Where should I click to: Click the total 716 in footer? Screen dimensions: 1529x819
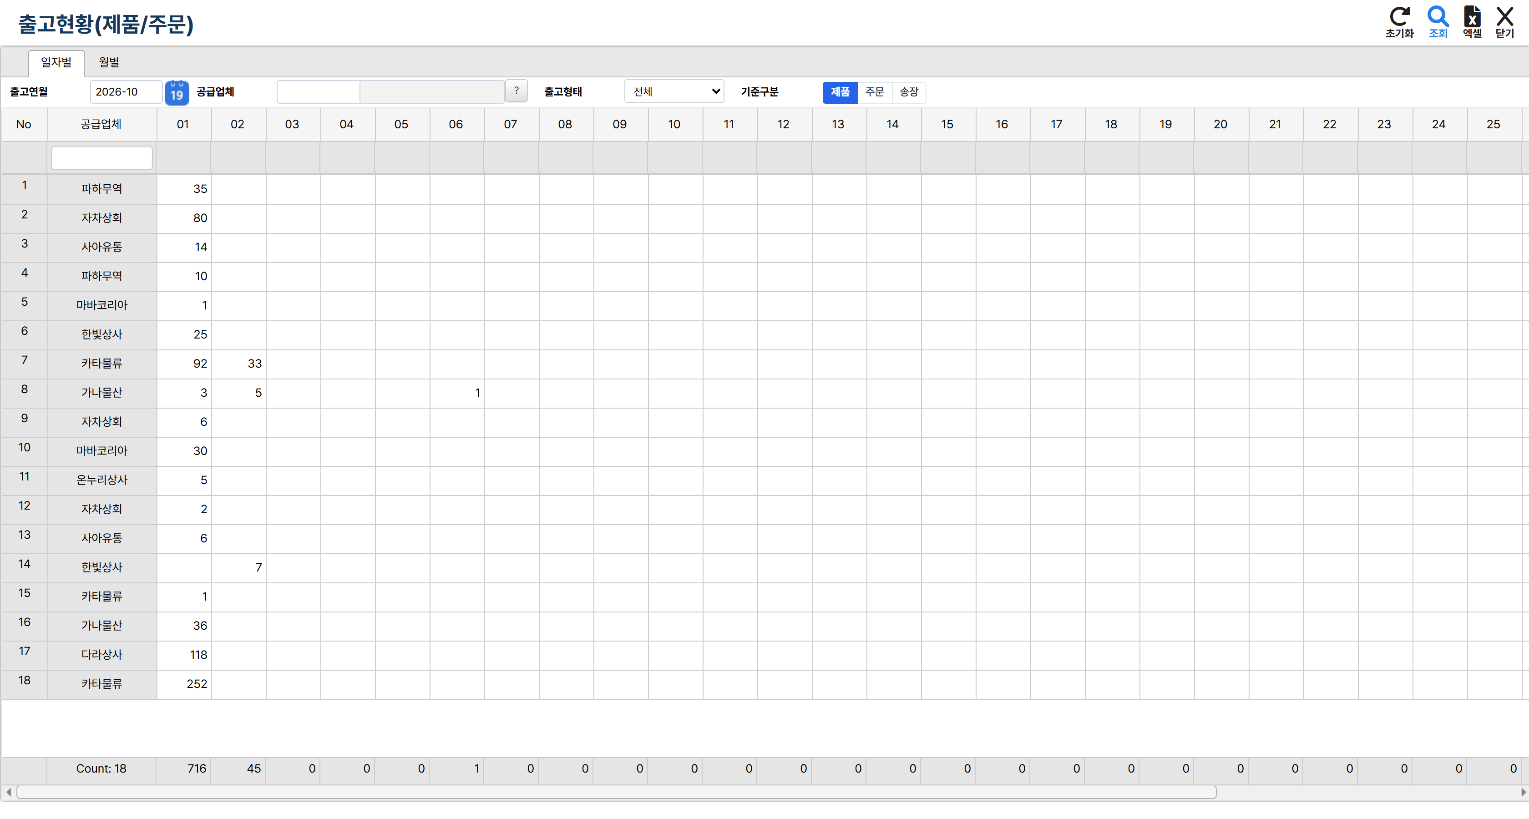(197, 768)
